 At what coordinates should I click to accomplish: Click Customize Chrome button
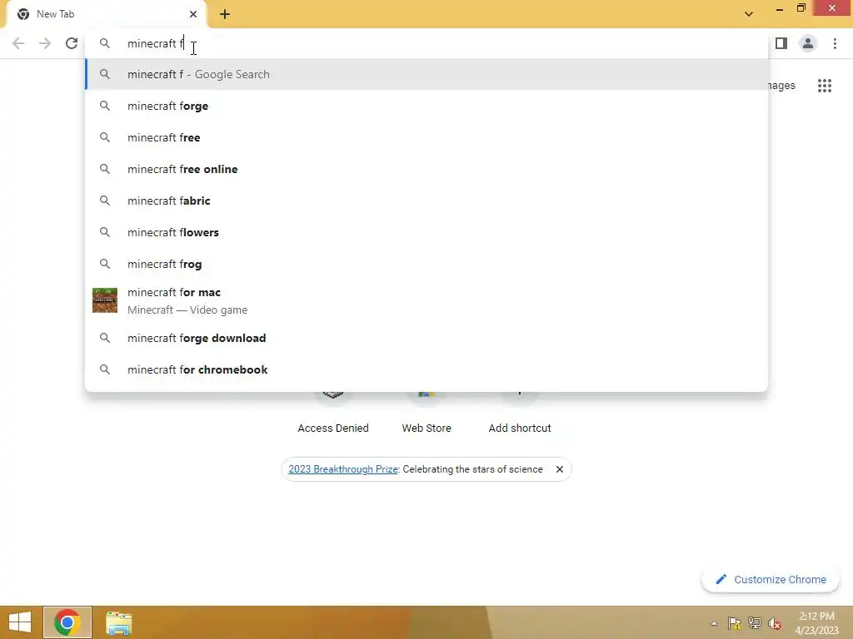click(771, 580)
